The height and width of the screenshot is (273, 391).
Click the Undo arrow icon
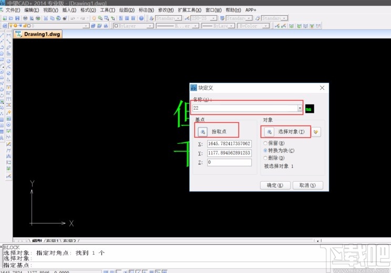73,18
